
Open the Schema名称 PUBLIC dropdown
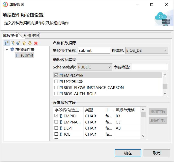tap(95, 67)
